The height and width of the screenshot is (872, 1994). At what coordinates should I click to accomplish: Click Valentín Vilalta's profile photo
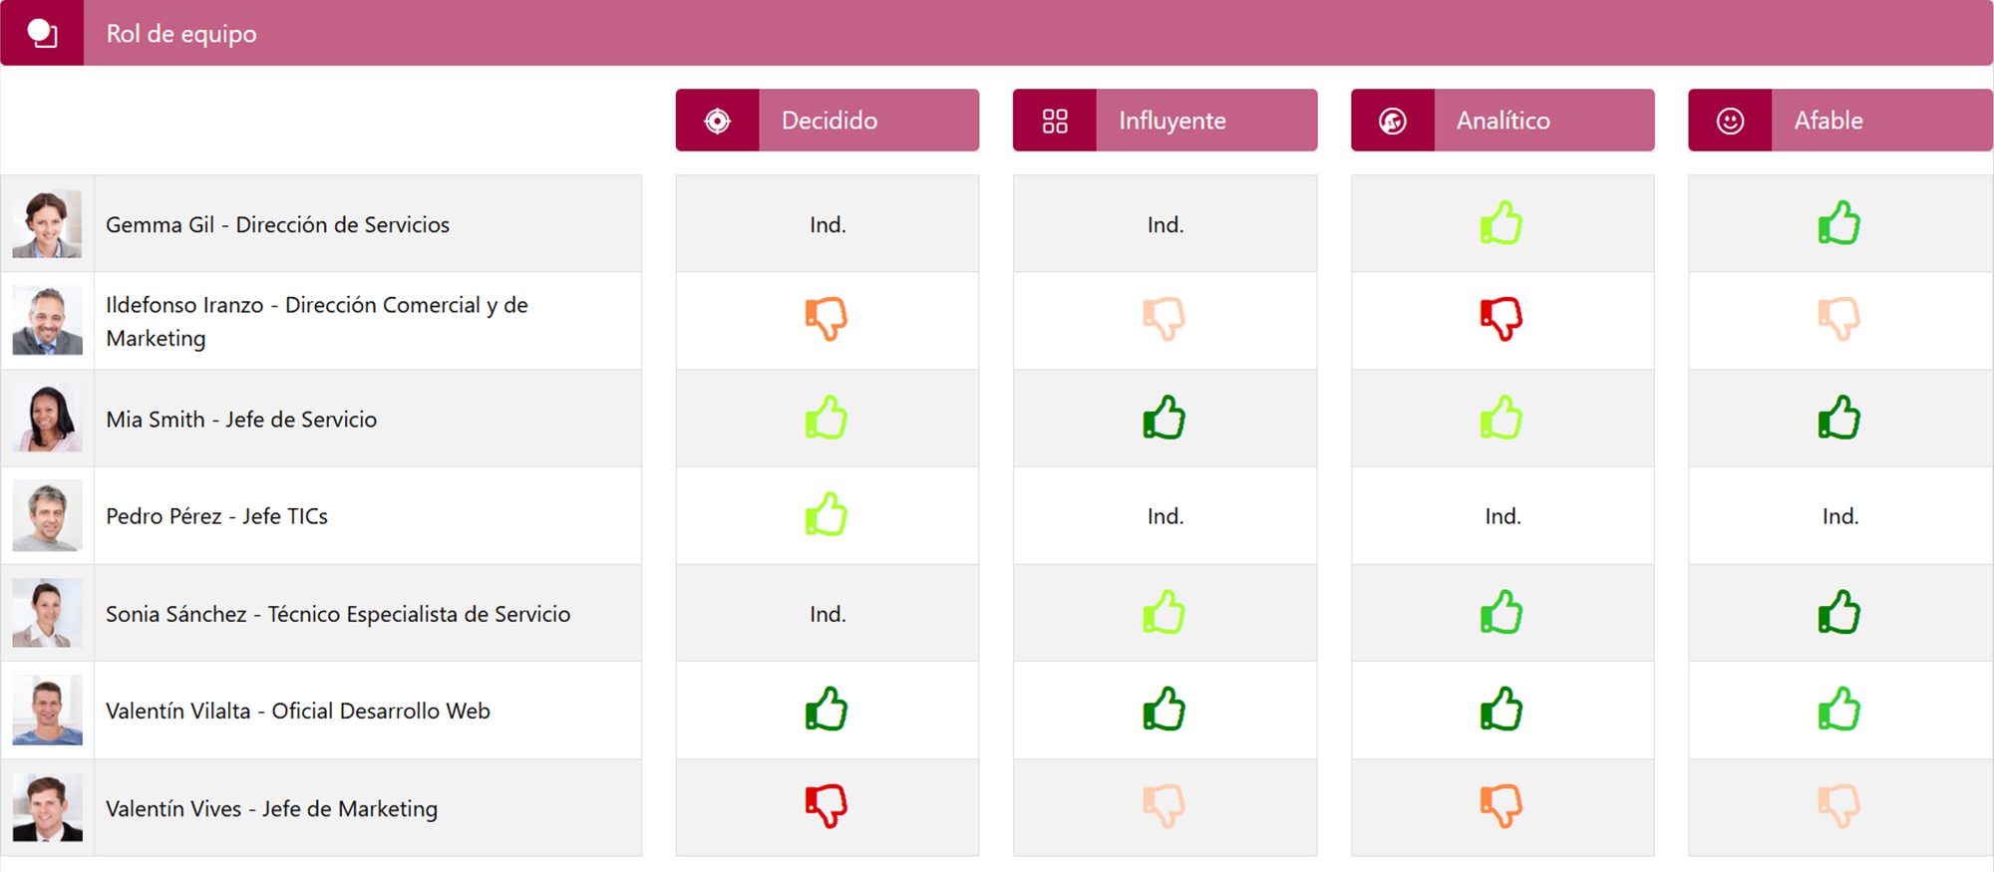tap(47, 711)
